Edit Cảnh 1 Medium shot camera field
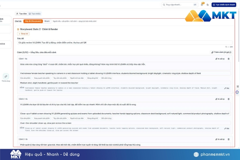240x160 pixels. tap(125, 83)
